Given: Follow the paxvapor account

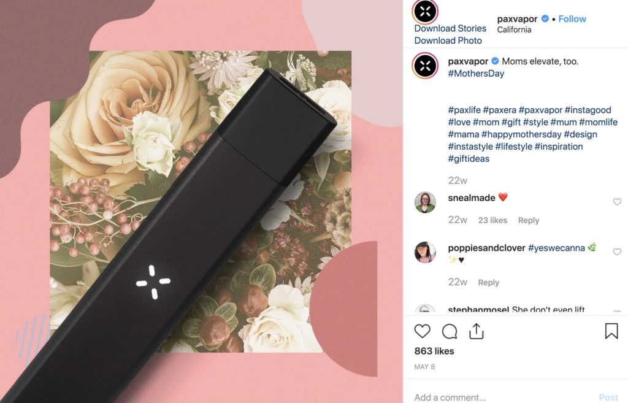Looking at the screenshot, I should [x=572, y=19].
